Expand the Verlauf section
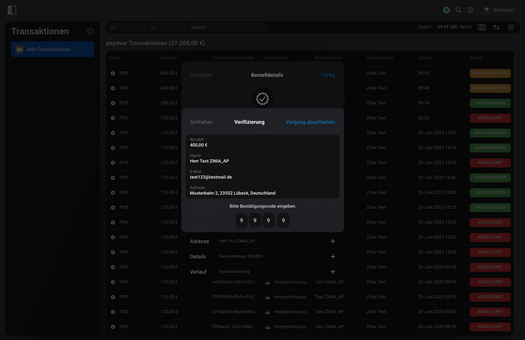525x340 pixels. (333, 272)
